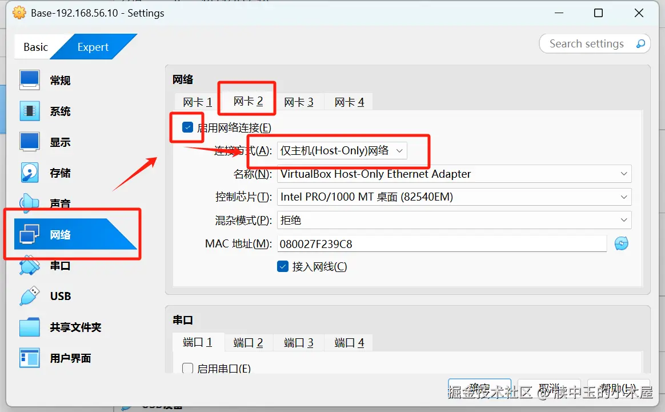Select the 系统 (System) settings icon
This screenshot has height=412, width=665.
pos(59,111)
